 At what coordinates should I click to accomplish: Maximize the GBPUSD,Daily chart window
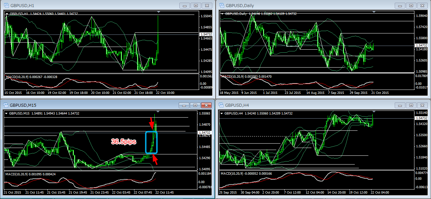point(411,6)
